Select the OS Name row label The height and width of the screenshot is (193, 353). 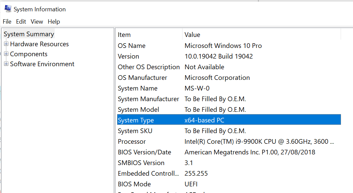[x=131, y=46]
